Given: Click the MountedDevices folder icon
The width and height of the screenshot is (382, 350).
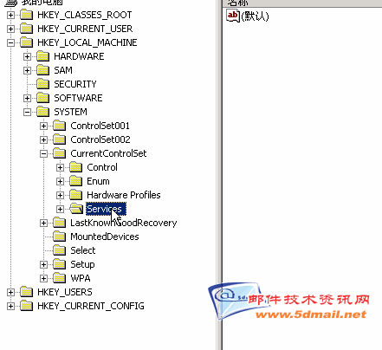Looking at the screenshot, I should click(60, 237).
